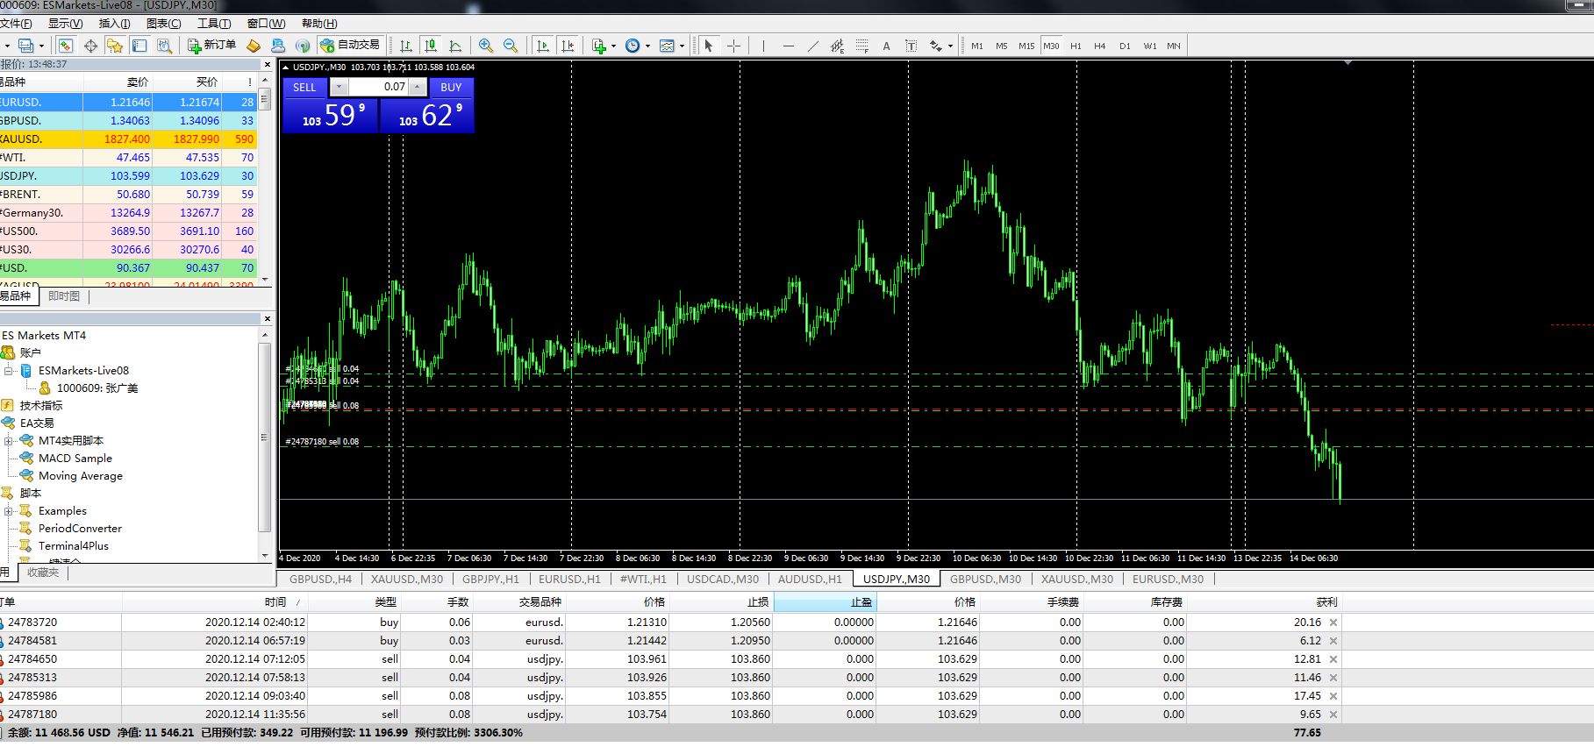Toggle the Terminal window icon

click(x=139, y=46)
